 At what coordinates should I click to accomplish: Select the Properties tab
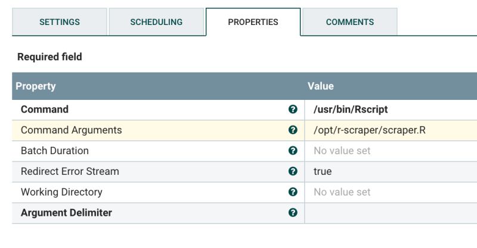pos(253,22)
